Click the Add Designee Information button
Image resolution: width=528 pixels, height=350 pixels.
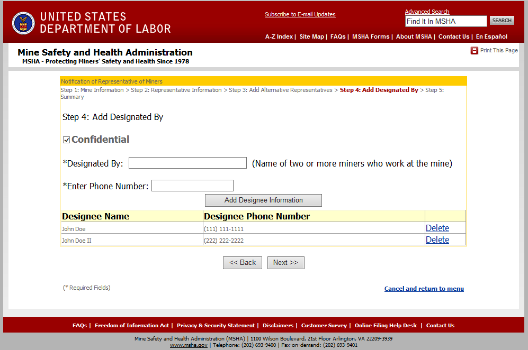point(263,200)
